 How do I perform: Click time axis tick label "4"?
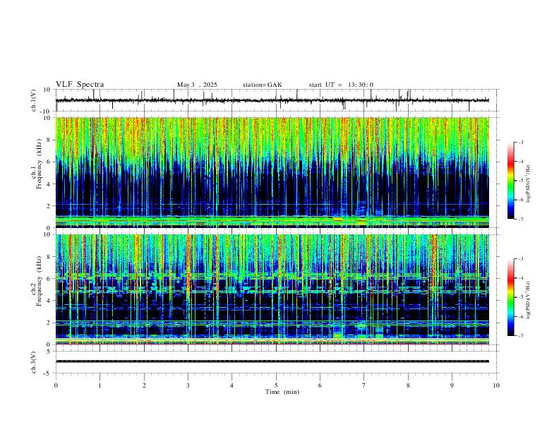(x=232, y=385)
